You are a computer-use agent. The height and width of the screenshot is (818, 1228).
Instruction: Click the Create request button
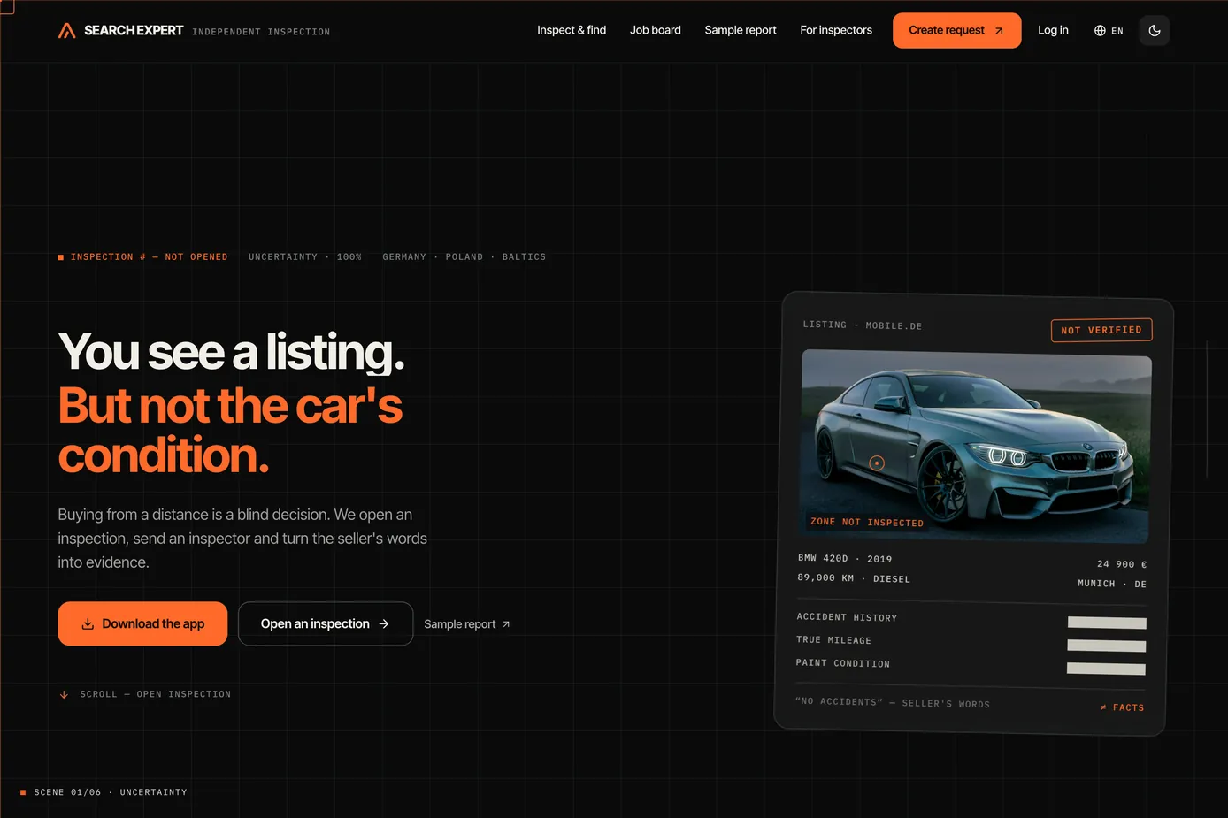pos(956,30)
